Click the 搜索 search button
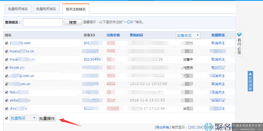Viewport: 263px width, 131px height. [73, 22]
